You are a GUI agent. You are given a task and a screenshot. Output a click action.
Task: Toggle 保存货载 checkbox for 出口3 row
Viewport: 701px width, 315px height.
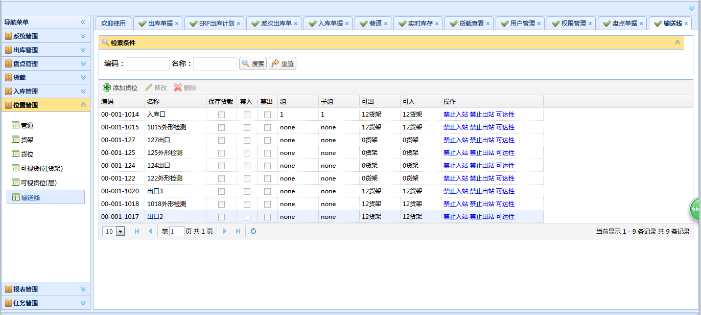[221, 191]
